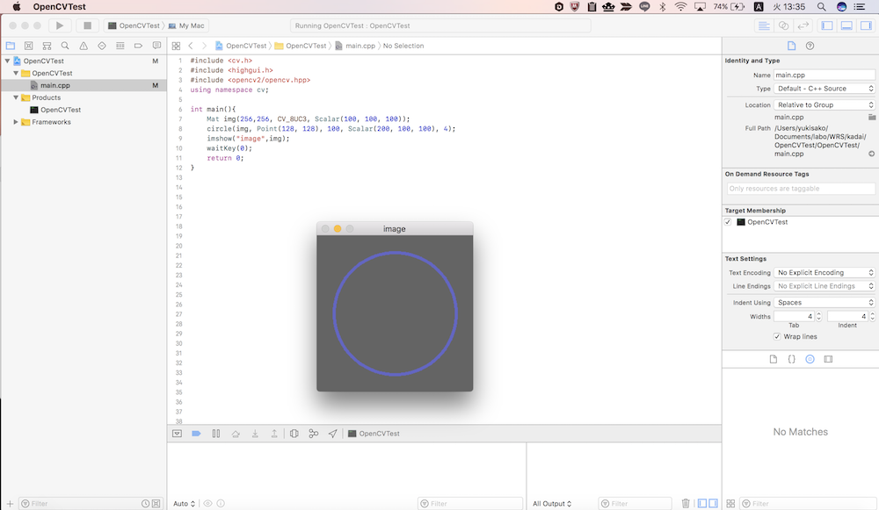Open the Source Control navigator icon
The height and width of the screenshot is (510, 879).
tap(29, 46)
